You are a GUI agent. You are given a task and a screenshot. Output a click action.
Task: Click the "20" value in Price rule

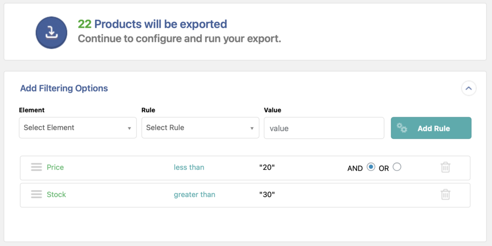click(267, 167)
